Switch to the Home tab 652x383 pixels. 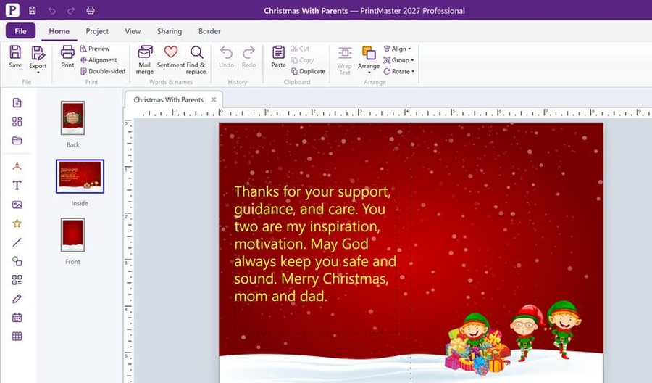(59, 31)
